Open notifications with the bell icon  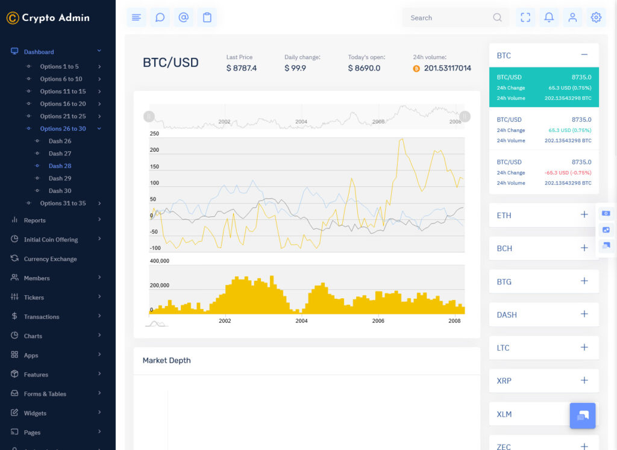tap(549, 17)
